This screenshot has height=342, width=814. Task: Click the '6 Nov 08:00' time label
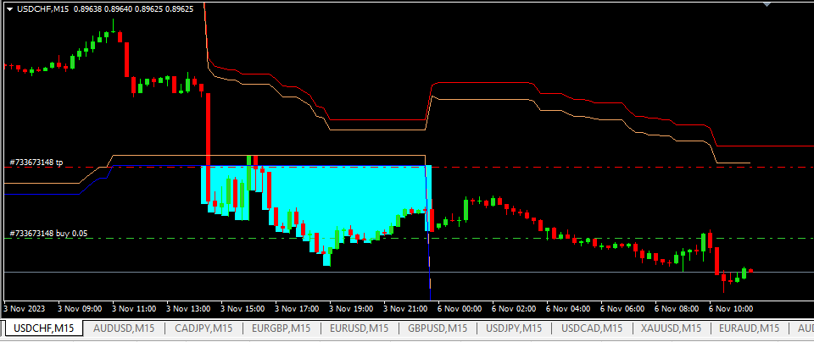coord(677,308)
